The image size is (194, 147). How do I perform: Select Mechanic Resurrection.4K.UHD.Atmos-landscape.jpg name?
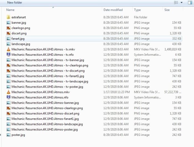pos(47,124)
